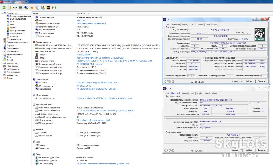The image size is (273, 166).
Task: Open the Выбранный процессор socket combo box
Action: (x=191, y=76)
